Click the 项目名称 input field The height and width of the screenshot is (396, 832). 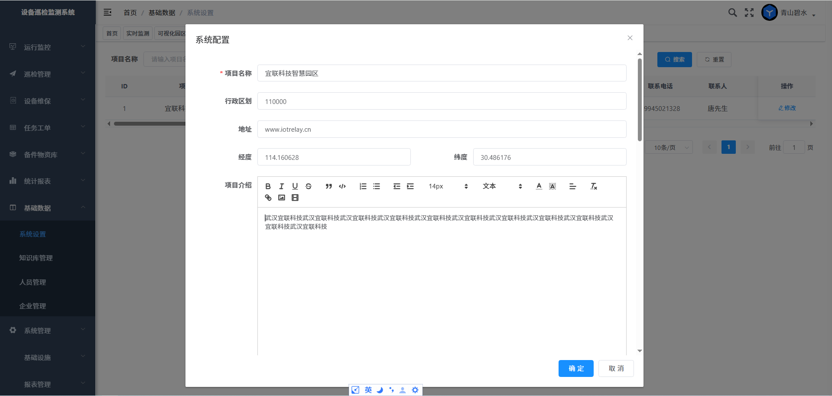[442, 73]
